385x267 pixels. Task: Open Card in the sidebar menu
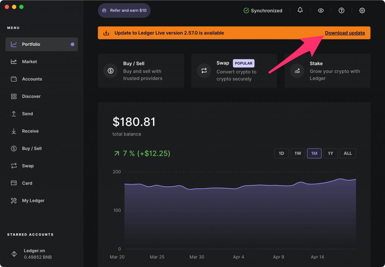coord(41,183)
